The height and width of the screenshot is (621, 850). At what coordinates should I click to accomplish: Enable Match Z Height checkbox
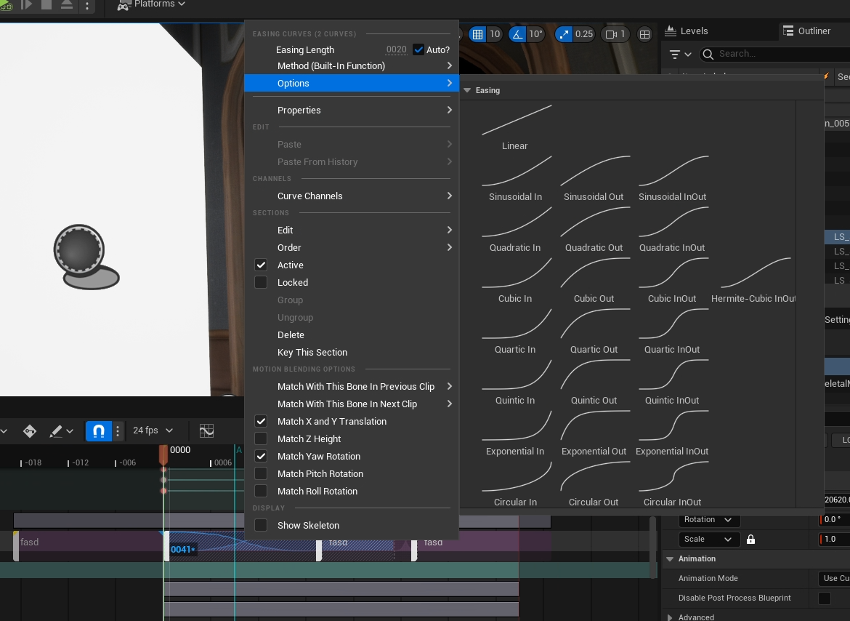[x=261, y=438]
